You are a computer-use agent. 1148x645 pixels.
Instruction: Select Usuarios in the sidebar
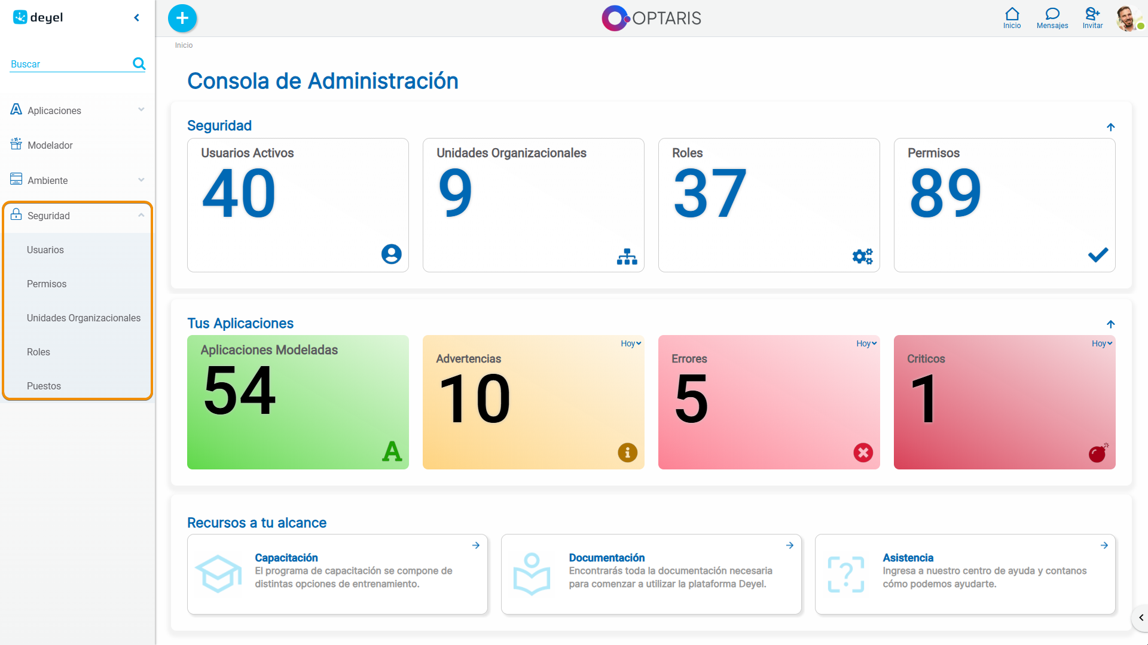point(45,250)
